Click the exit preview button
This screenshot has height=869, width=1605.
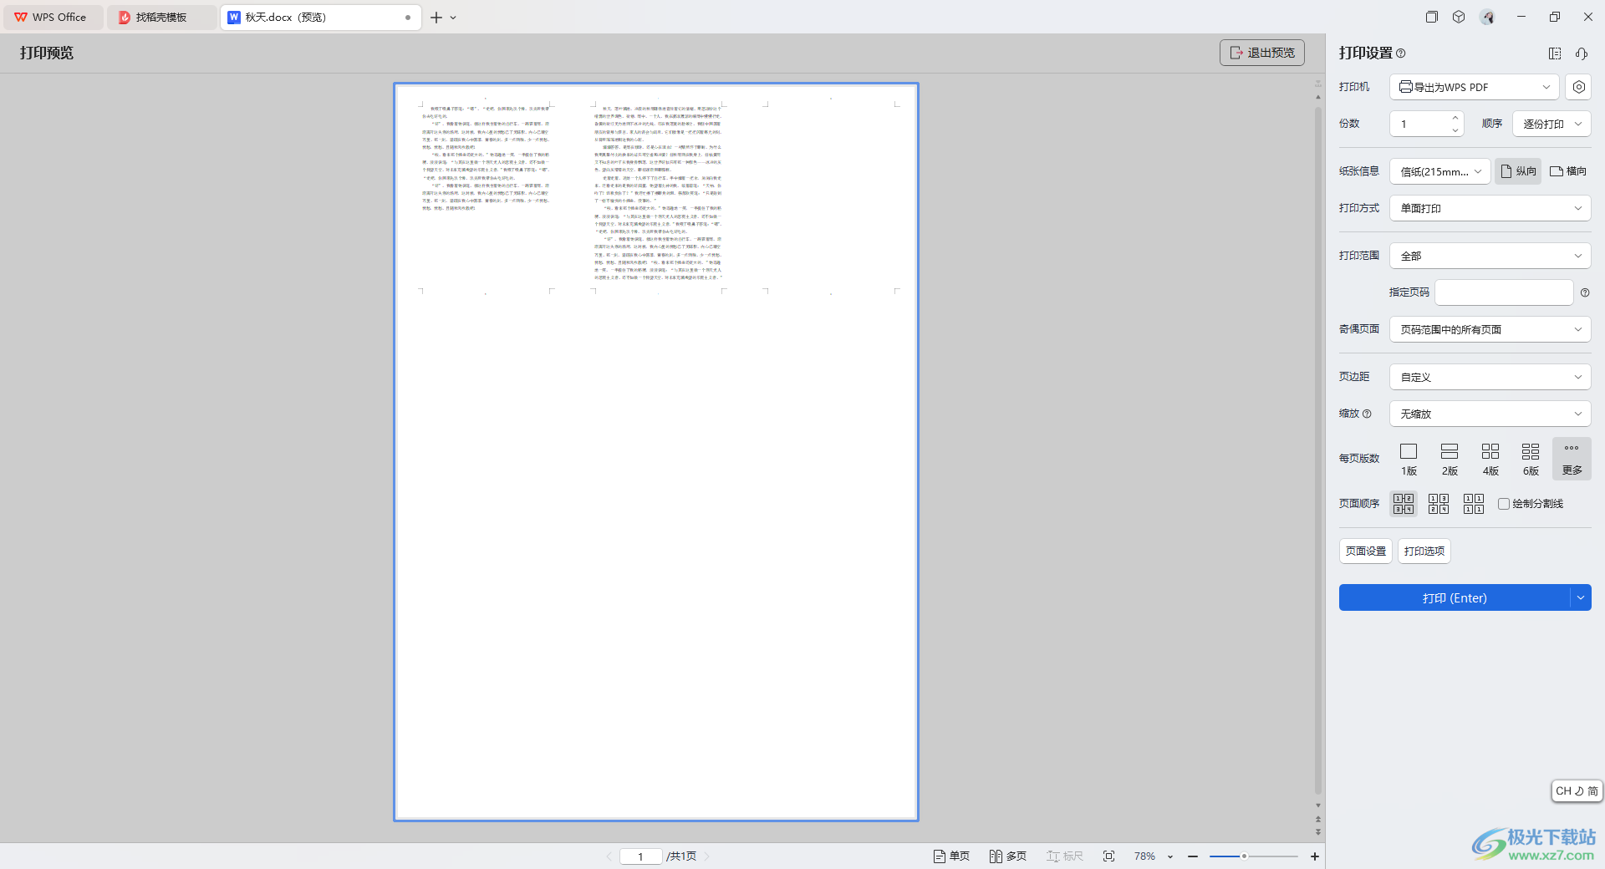(1262, 53)
